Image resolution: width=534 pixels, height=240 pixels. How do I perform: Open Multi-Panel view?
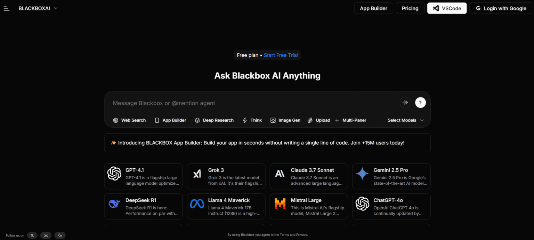(x=350, y=120)
